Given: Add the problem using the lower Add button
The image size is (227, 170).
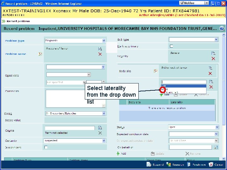Looking at the screenshot, I should pos(121,154).
